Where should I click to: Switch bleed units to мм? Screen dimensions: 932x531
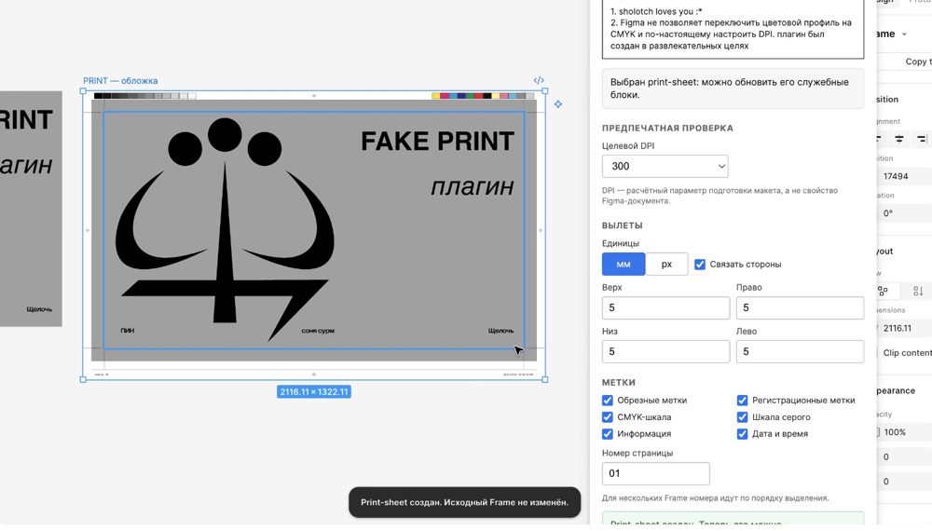[624, 265]
